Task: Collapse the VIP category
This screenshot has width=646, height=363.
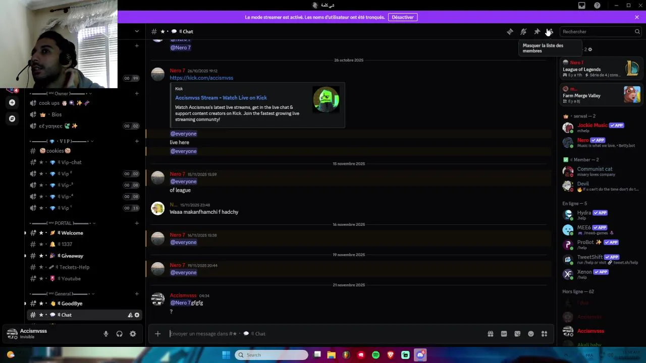Action: coord(62,142)
